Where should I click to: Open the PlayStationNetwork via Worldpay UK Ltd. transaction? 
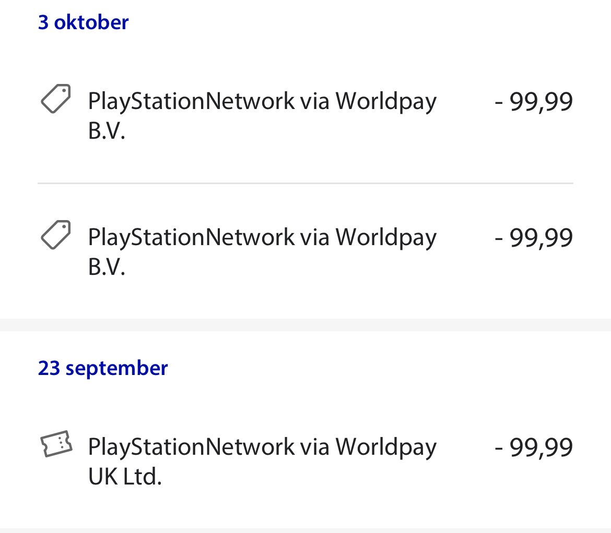pos(305,461)
